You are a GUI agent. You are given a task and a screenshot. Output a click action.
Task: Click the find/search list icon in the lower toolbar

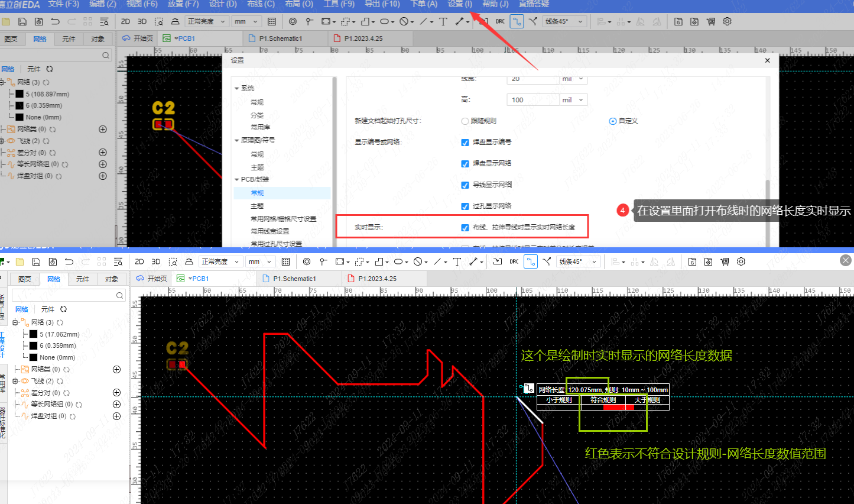point(118,261)
